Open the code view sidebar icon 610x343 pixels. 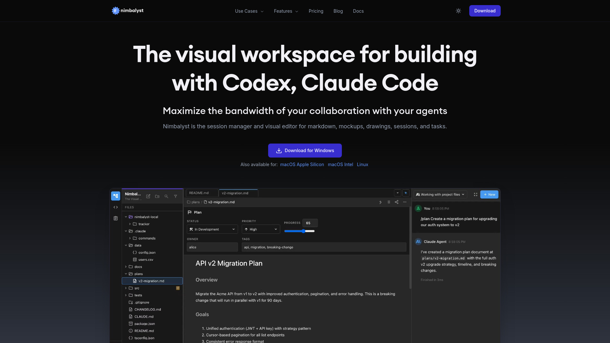pos(116,207)
